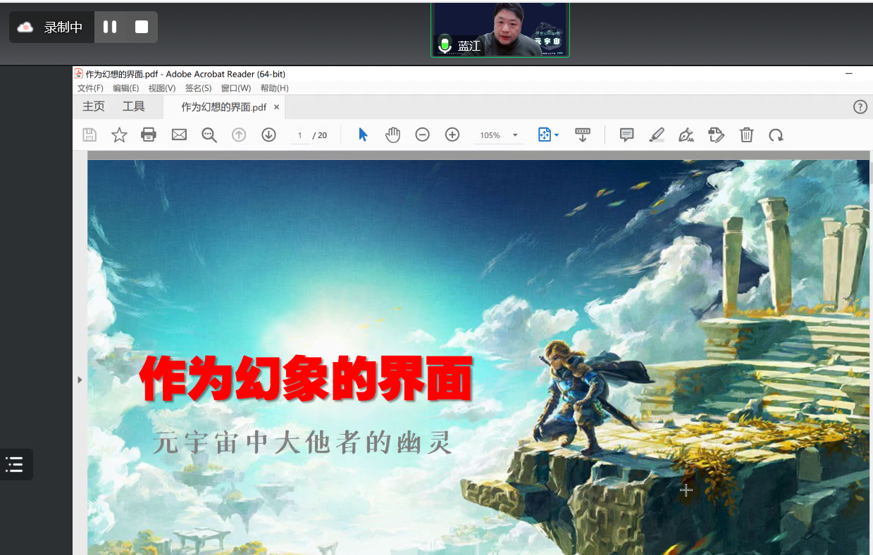
Task: Click the page number input field
Action: (300, 135)
